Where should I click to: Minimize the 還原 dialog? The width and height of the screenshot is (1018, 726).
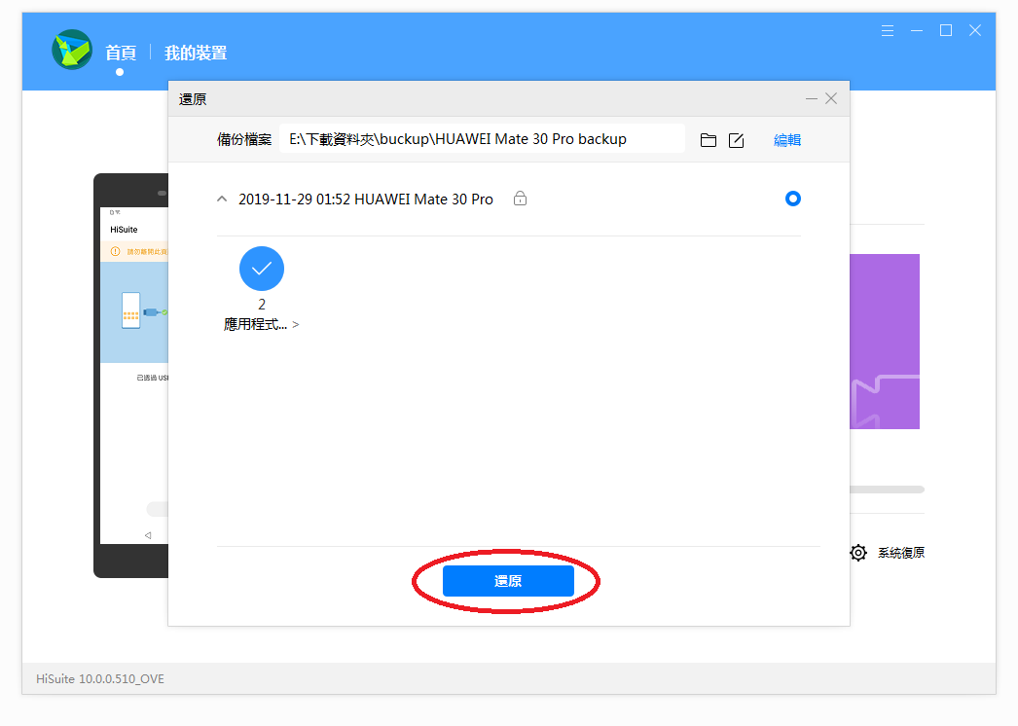coord(812,98)
